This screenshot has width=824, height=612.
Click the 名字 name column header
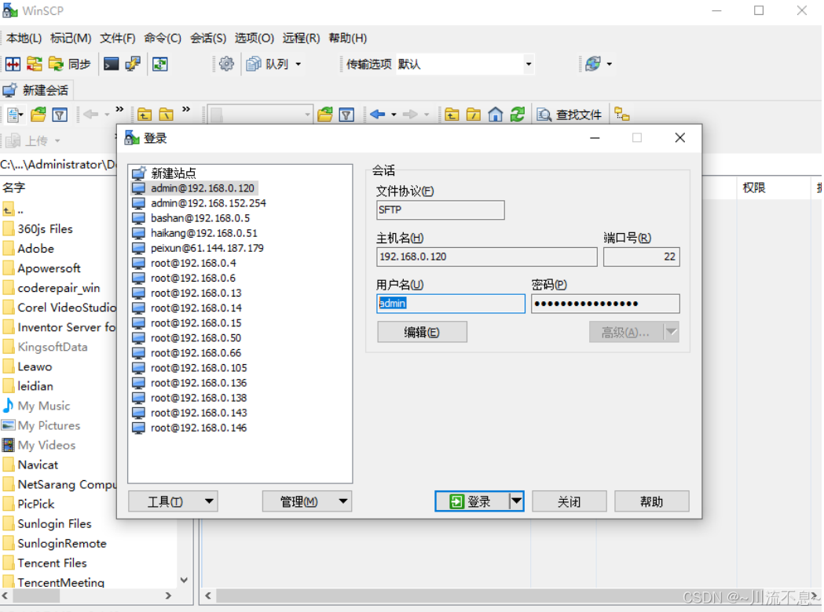tap(13, 188)
